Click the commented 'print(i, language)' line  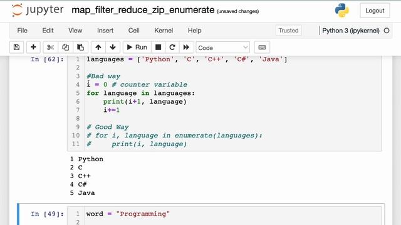click(137, 144)
